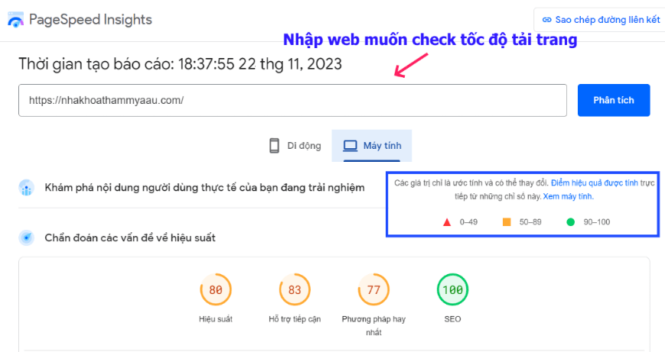Click the PageSpeed Insights logo icon
This screenshot has height=352, width=665.
15,20
